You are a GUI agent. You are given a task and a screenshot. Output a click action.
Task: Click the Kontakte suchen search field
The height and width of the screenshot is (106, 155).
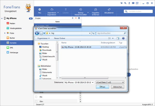coord(138,11)
